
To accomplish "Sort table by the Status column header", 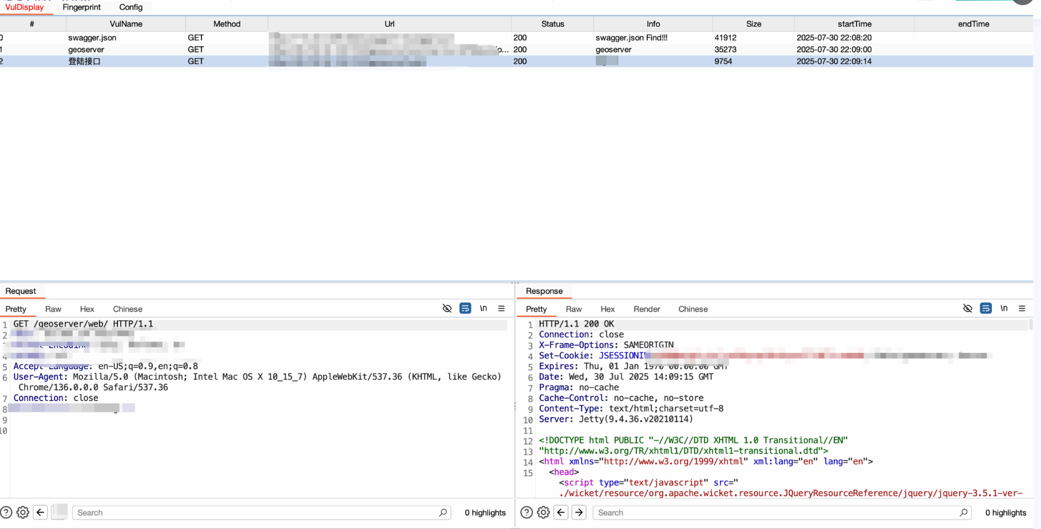I will (x=552, y=24).
